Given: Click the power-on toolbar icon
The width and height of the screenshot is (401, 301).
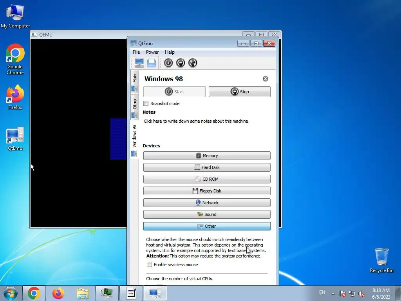Looking at the screenshot, I should 168,63.
